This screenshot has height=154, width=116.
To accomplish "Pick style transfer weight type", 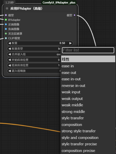I will pos(73,118).
